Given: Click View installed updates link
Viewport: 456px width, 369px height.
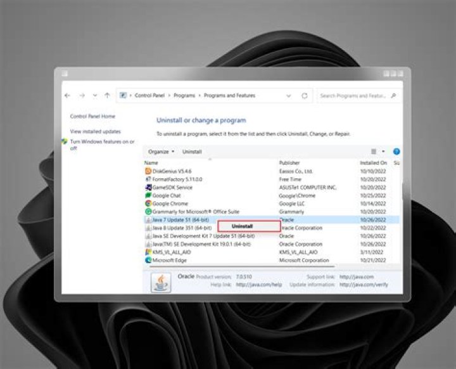Looking at the screenshot, I should (96, 131).
